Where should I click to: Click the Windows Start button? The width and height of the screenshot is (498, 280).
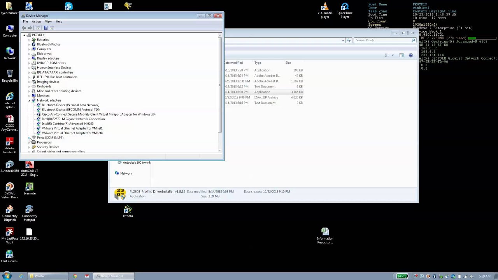coord(7,276)
